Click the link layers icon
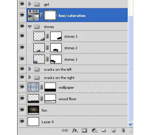151x135 pixels. click(65, 130)
